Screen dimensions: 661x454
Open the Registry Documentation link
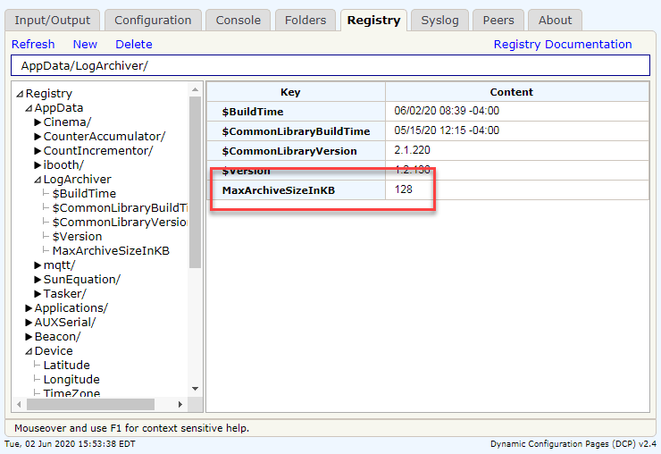pos(563,45)
